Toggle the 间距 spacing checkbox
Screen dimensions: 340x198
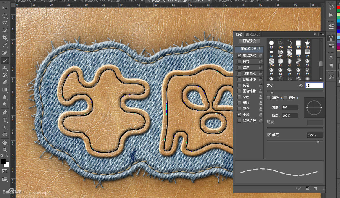[269, 135]
